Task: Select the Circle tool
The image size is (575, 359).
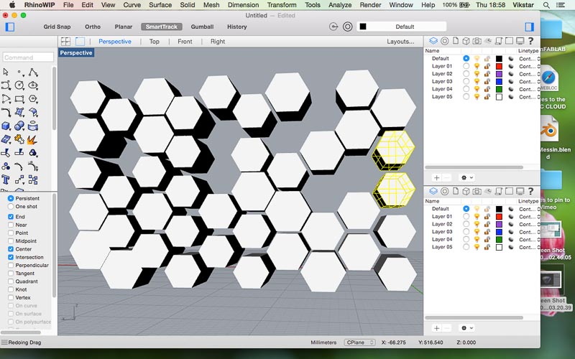Action: point(19,85)
